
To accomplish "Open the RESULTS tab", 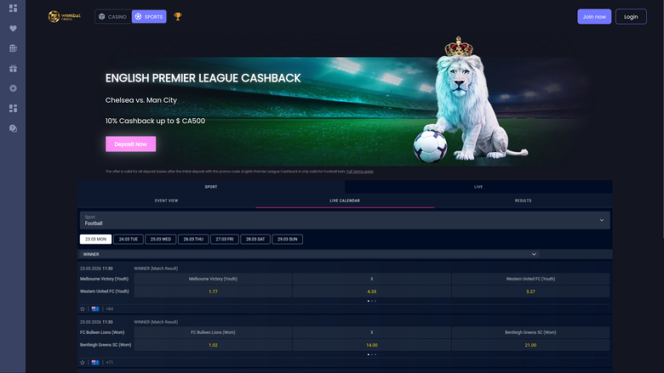I will click(523, 201).
